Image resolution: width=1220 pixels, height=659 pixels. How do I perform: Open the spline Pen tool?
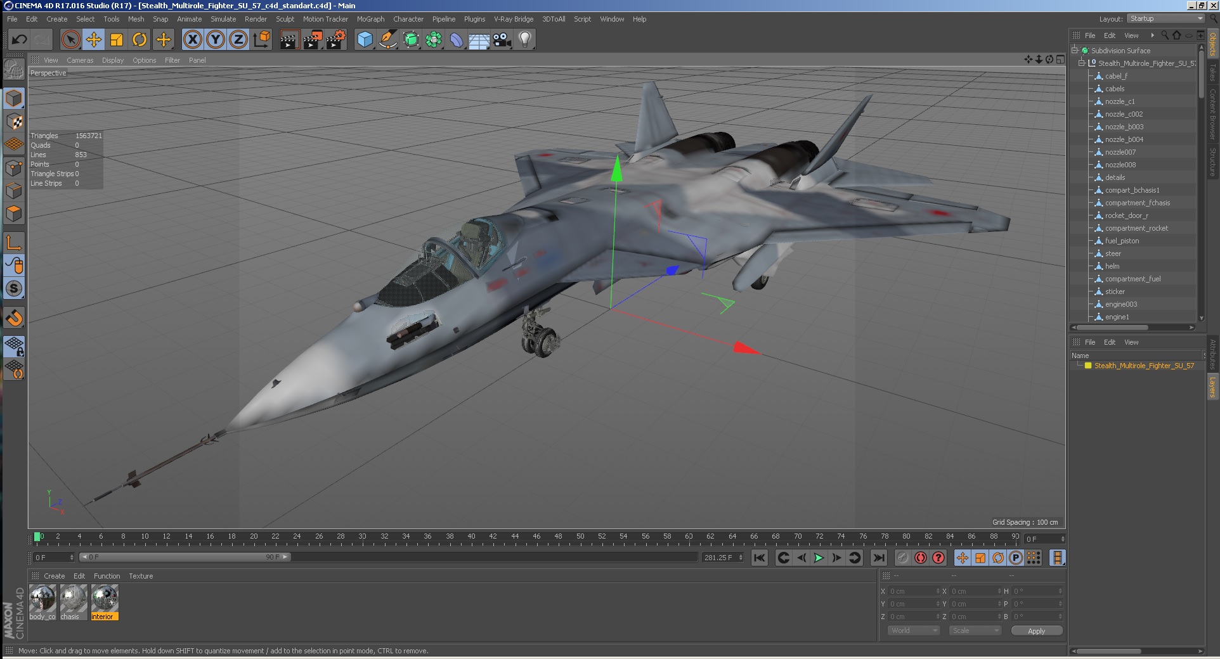pyautogui.click(x=388, y=39)
